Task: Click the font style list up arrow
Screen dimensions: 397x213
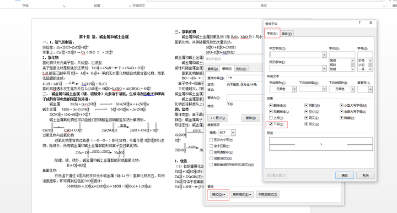Action: (x=352, y=61)
